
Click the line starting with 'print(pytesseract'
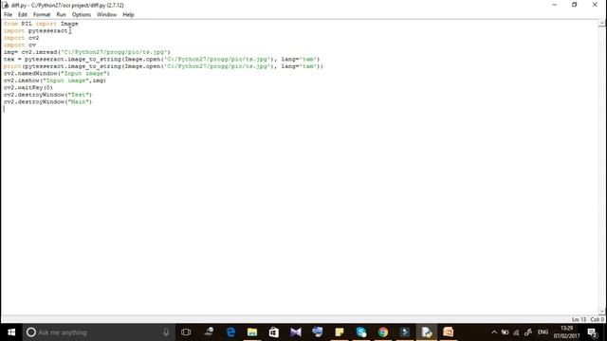163,66
